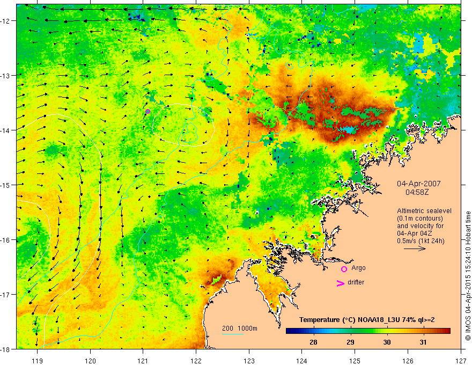
Task: Click the '0.5m/s (1kt 24h)' velocity text
Action: [421, 240]
